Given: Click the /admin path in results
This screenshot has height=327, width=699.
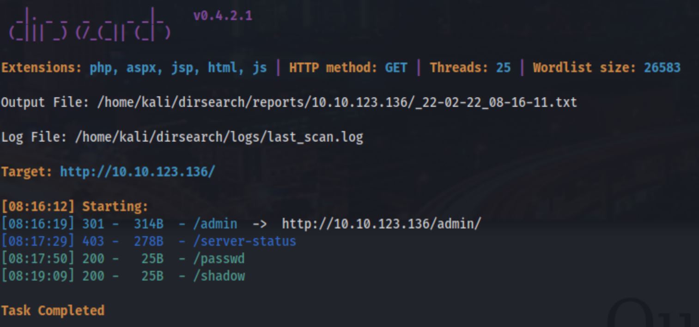Looking at the screenshot, I should pyautogui.click(x=215, y=224).
